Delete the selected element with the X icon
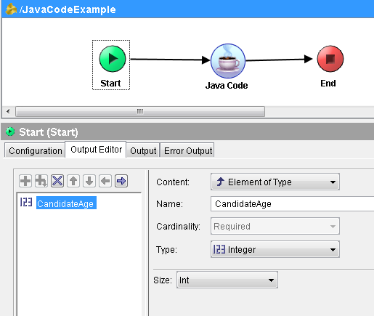 pos(57,181)
